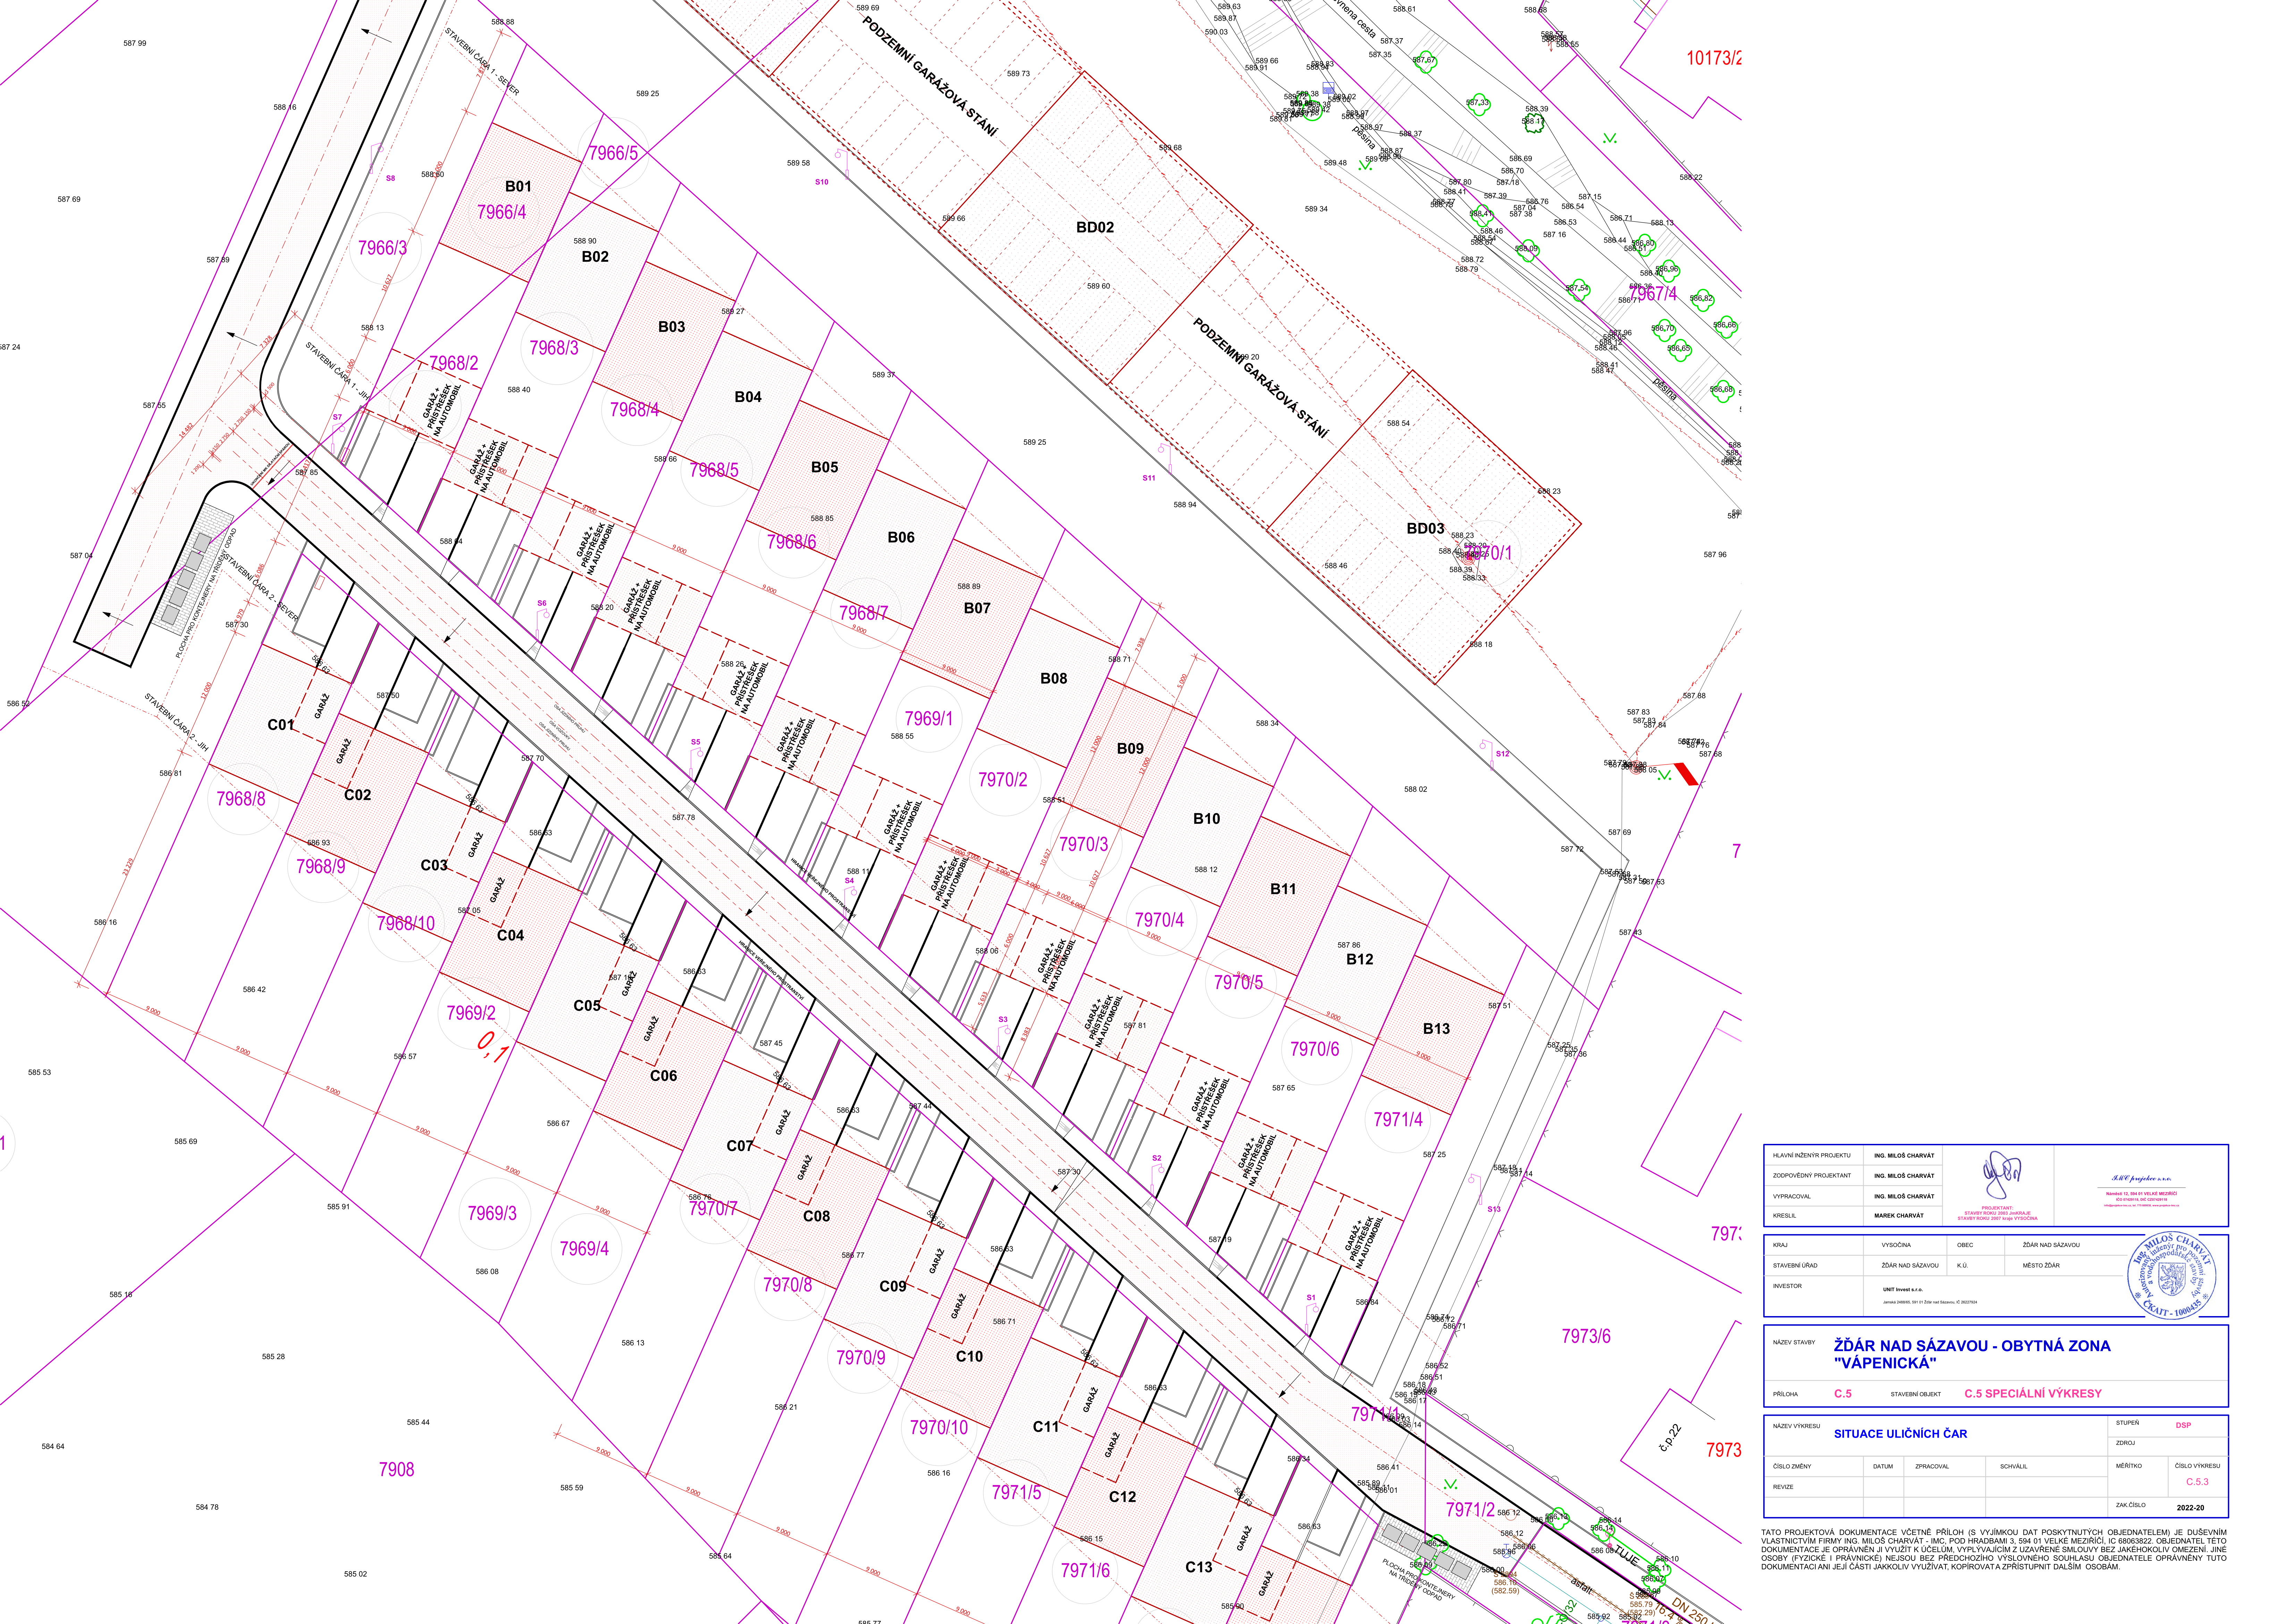Image resolution: width=2296 pixels, height=1624 pixels.
Task: Click parcel number '7968/10'
Action: [406, 924]
